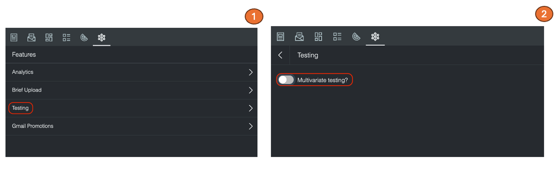Click the citrus slice icon in the Features panel

pyautogui.click(x=84, y=37)
